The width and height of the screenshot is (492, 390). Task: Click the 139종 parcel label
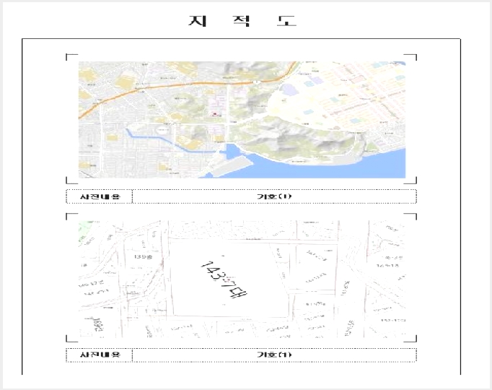pyautogui.click(x=143, y=257)
